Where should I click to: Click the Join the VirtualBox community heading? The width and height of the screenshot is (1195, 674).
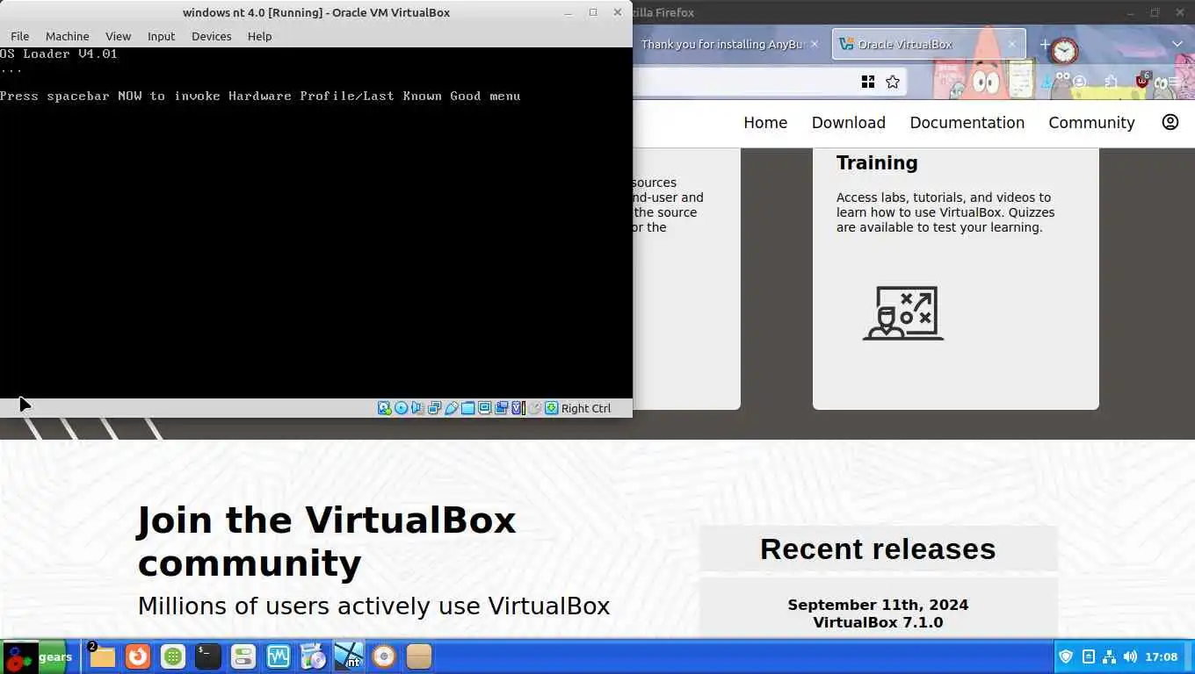click(326, 541)
